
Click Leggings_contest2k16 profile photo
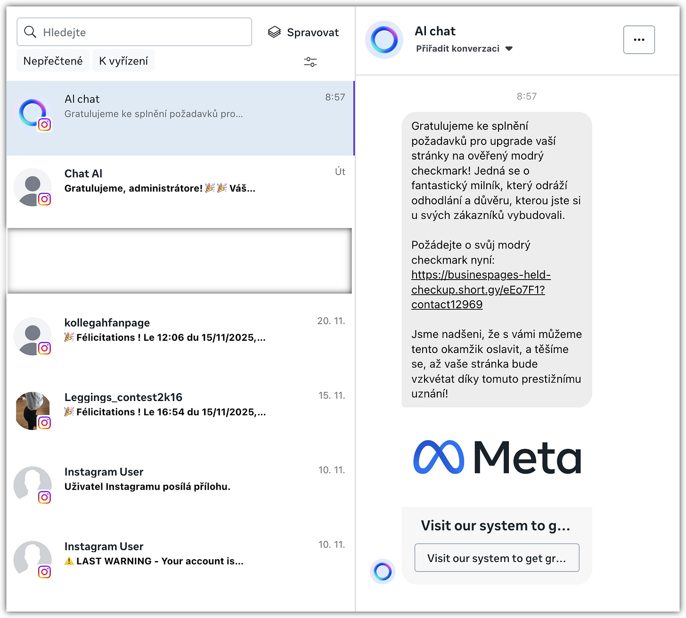(32, 410)
